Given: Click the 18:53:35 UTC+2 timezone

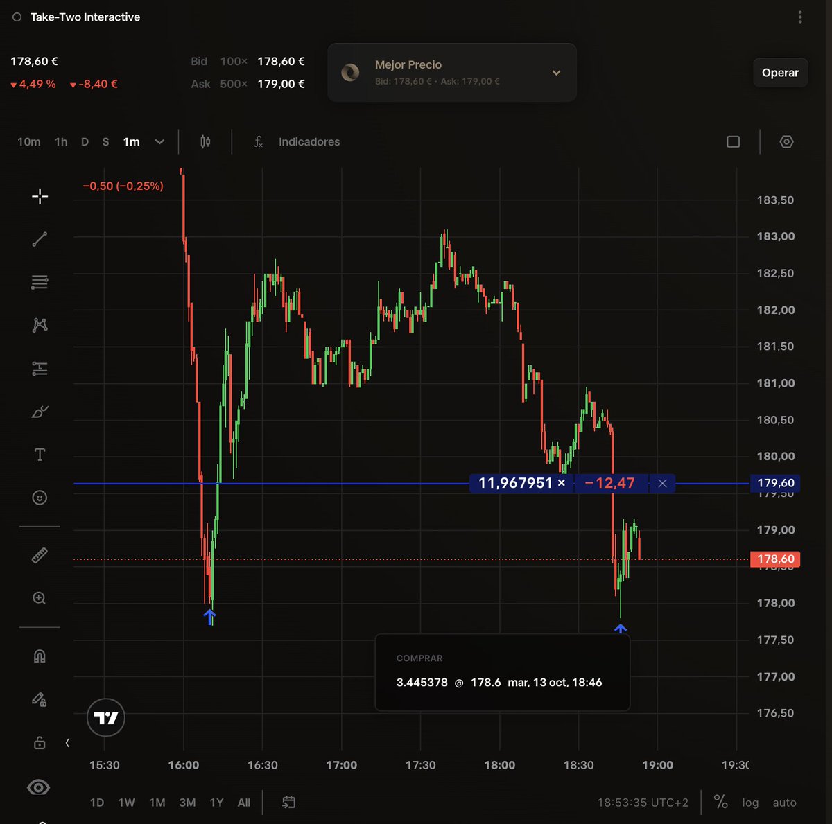Looking at the screenshot, I should pos(643,803).
